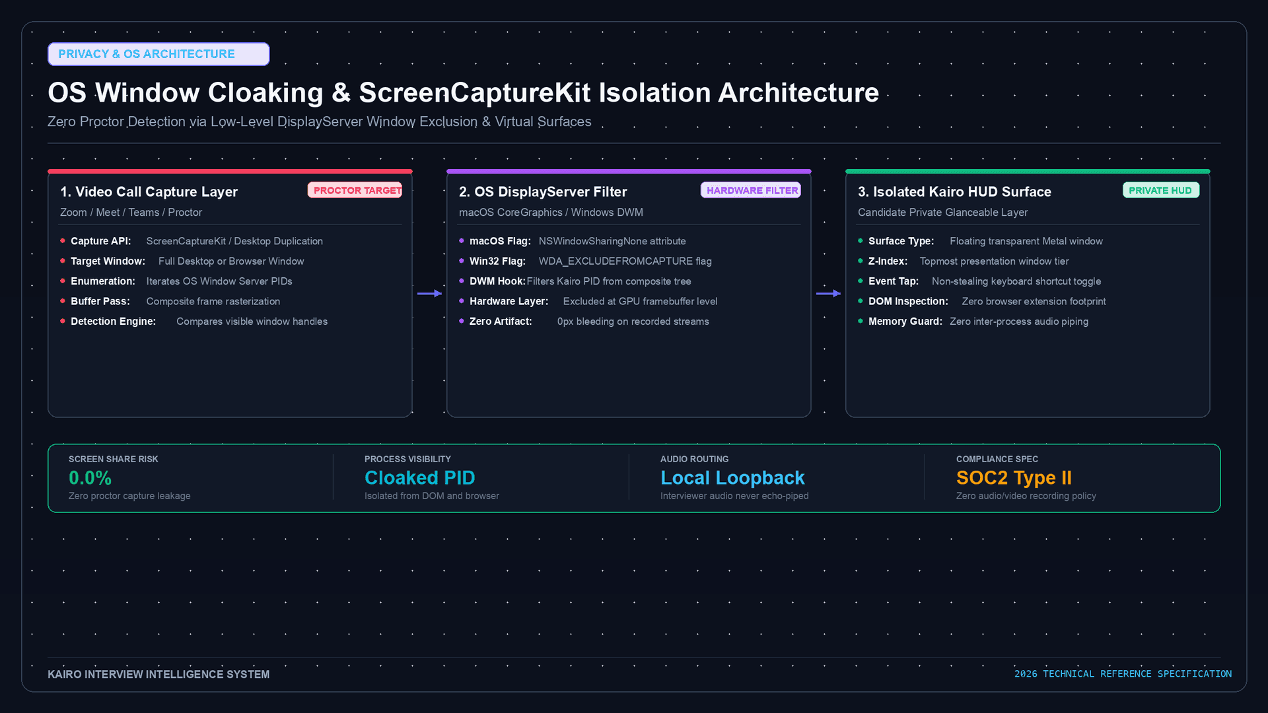The image size is (1268, 713).
Task: Click the COMPLIANCE SPEC label
Action: click(x=997, y=459)
